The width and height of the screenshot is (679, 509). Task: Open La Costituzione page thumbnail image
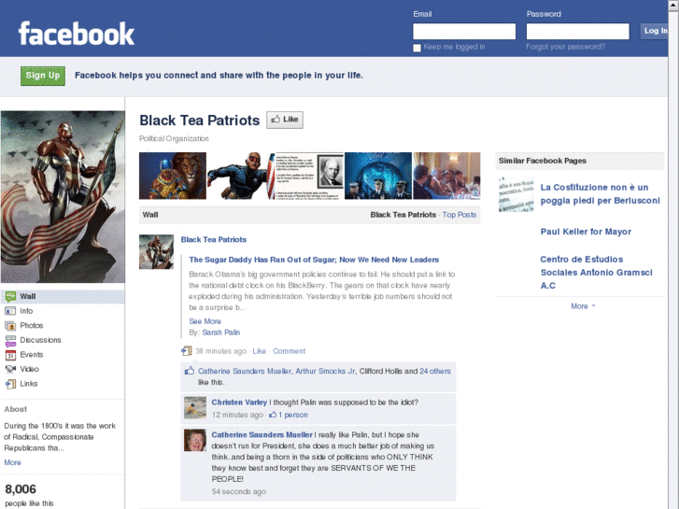tap(516, 194)
